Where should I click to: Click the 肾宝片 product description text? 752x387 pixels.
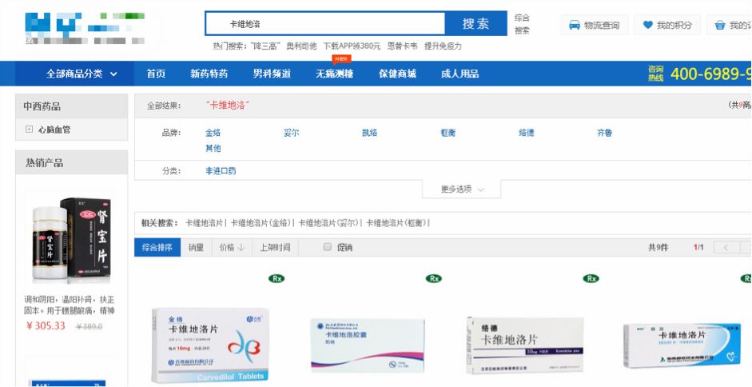tap(70, 305)
